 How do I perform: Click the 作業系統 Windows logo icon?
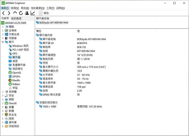(6, 34)
